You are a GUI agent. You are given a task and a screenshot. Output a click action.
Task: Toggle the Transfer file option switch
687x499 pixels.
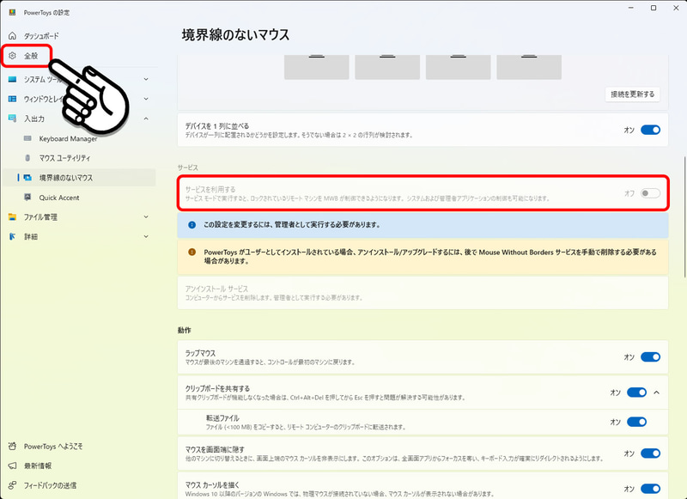point(636,422)
